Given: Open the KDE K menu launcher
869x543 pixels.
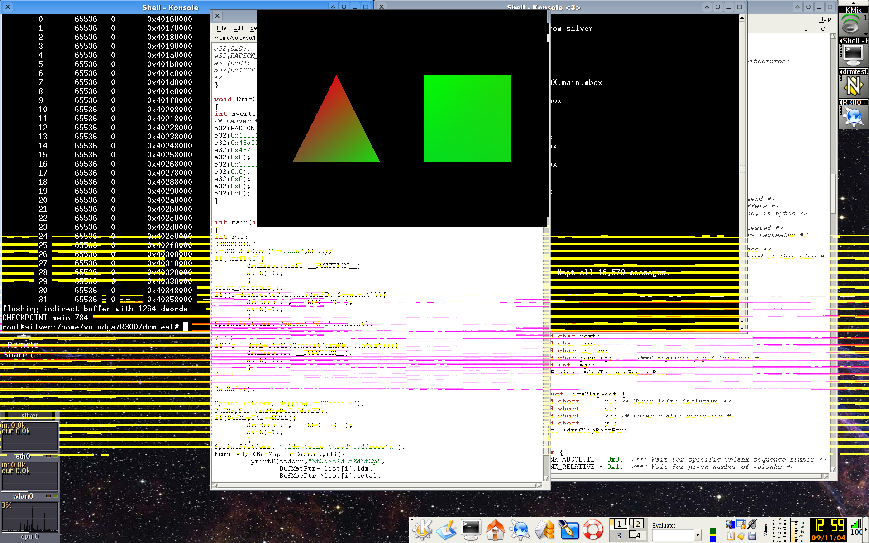Looking at the screenshot, I should pyautogui.click(x=422, y=529).
